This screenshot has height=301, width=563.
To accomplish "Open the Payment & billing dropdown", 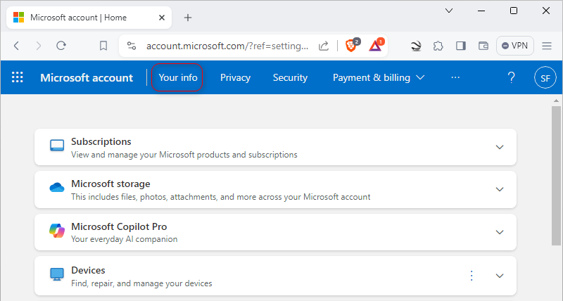I will [379, 77].
